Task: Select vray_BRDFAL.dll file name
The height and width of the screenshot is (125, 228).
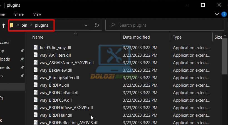Action: (x=54, y=85)
